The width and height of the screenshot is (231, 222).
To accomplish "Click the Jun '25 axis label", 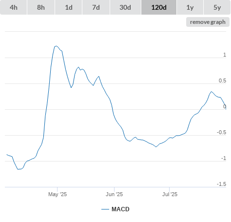I will coord(114,194).
